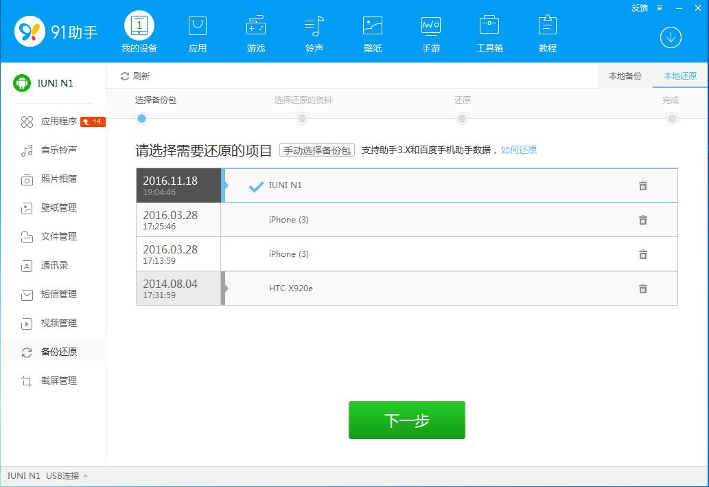The height and width of the screenshot is (487, 709).
Task: Expand the 反馈 dropdown arrow
Action: [660, 8]
